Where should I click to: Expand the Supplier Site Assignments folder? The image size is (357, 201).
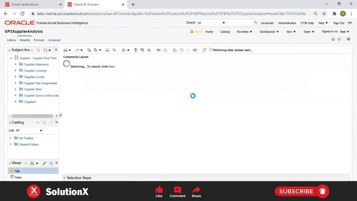click(x=16, y=83)
